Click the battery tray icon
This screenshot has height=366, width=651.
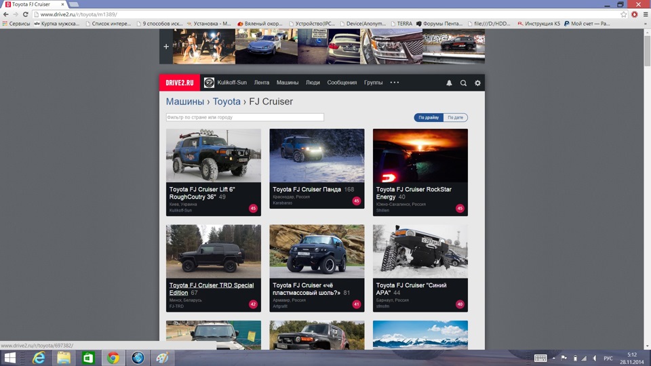tap(575, 358)
